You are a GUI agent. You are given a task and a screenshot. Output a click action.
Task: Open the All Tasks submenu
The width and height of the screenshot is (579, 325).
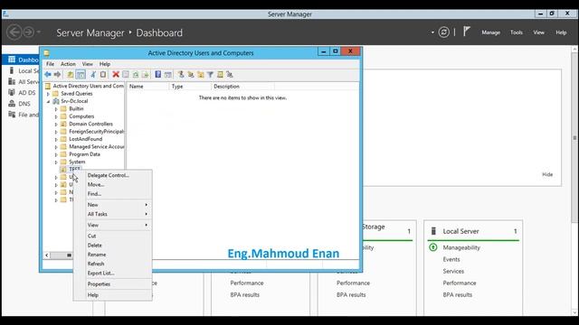point(118,214)
